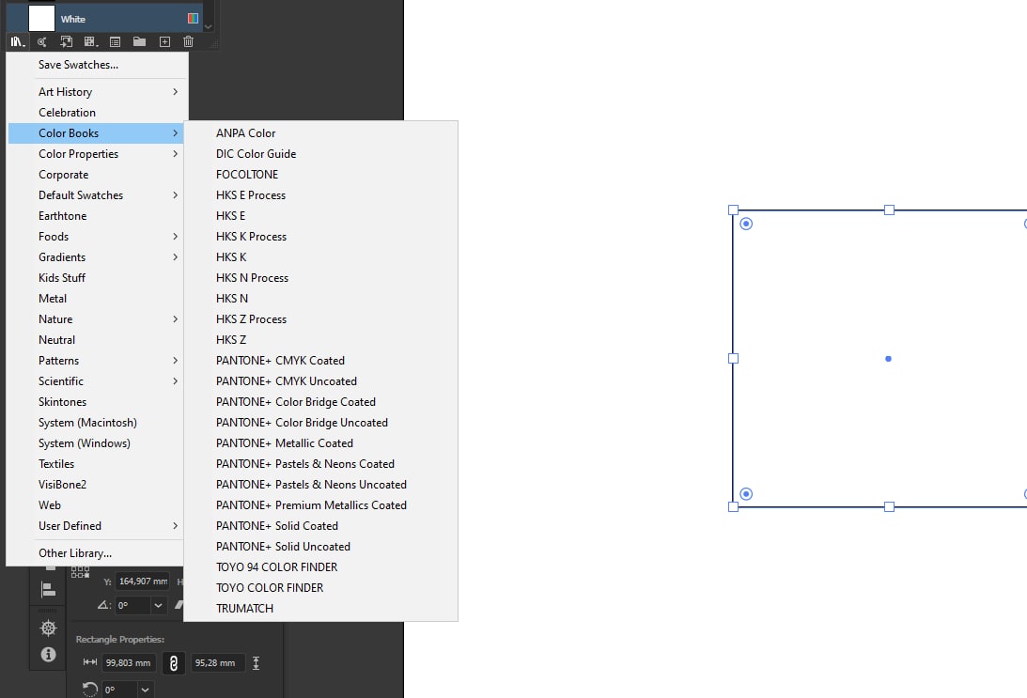Viewport: 1027px width, 698px height.
Task: Open the Kids Stuff swatch library
Action: click(96, 278)
